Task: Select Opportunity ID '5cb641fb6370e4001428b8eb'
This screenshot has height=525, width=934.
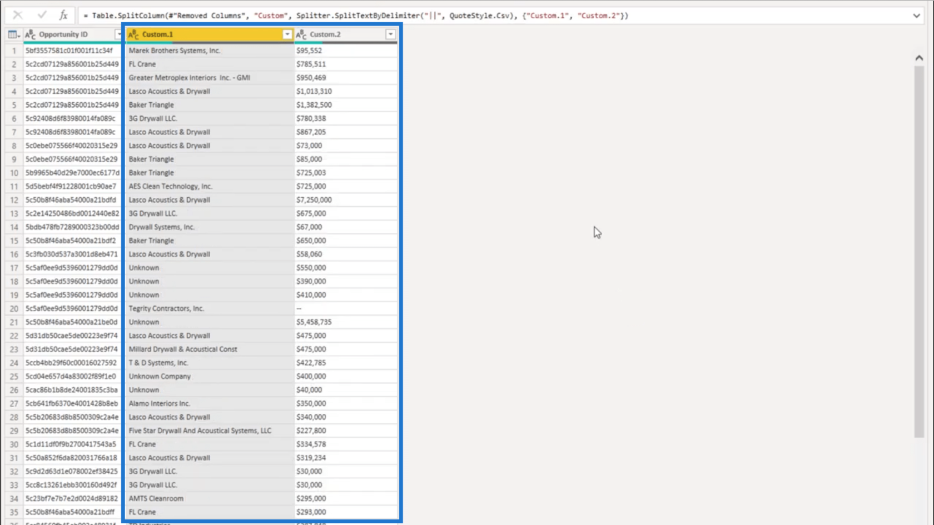Action: [x=72, y=403]
